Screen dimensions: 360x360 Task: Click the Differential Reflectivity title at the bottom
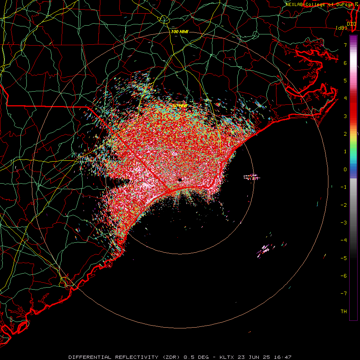pos(180,357)
